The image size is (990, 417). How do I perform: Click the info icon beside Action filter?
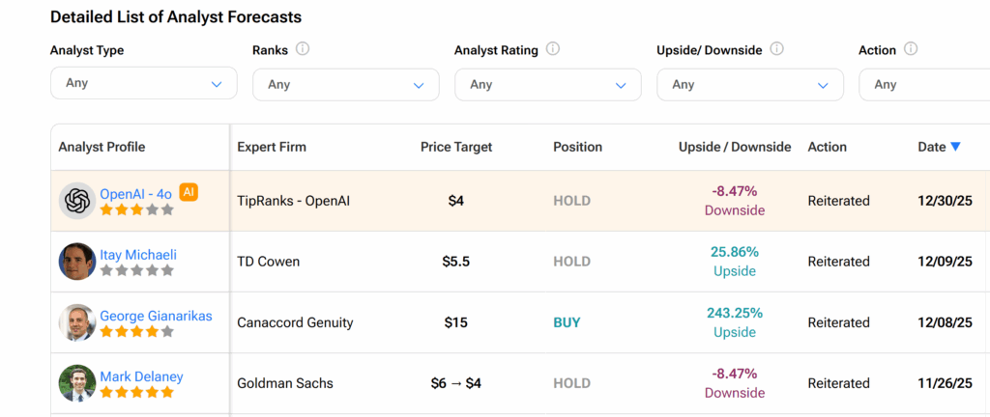[911, 49]
